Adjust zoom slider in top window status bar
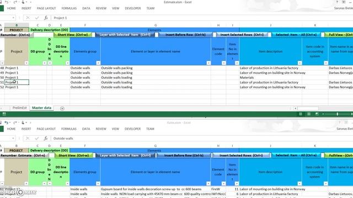The width and height of the screenshot is (353, 198). 337,114
